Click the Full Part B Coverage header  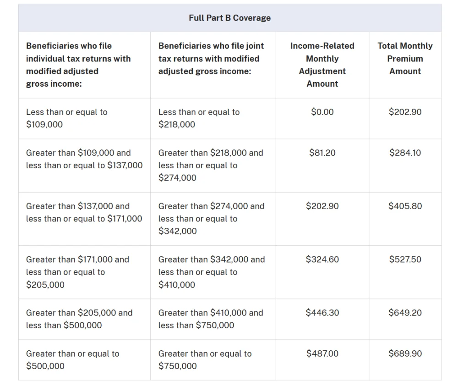(229, 18)
